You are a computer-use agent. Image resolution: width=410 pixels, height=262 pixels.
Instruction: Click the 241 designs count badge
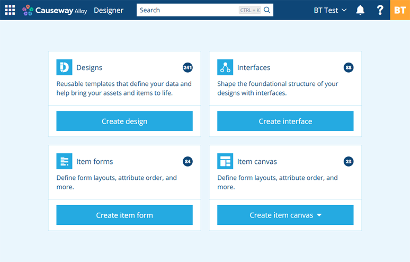(x=188, y=67)
